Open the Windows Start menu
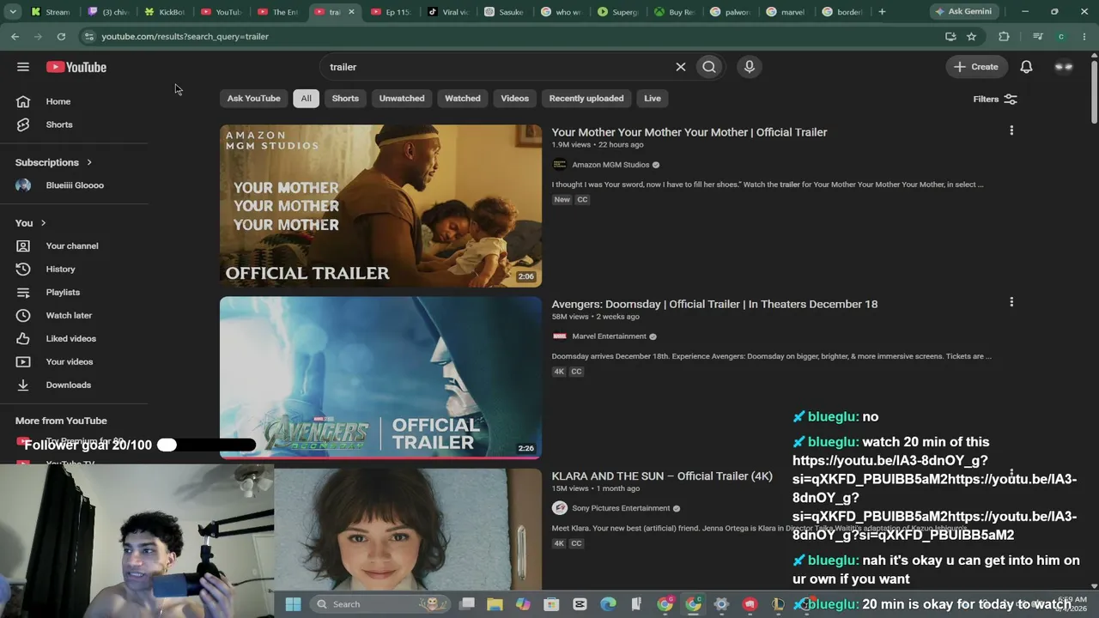The height and width of the screenshot is (618, 1099). (293, 604)
